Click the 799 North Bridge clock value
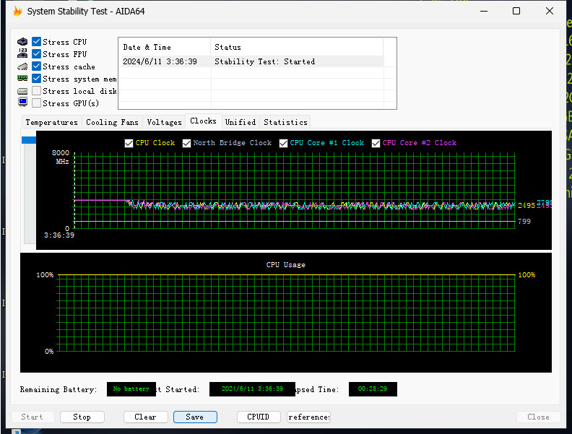 pyautogui.click(x=524, y=222)
